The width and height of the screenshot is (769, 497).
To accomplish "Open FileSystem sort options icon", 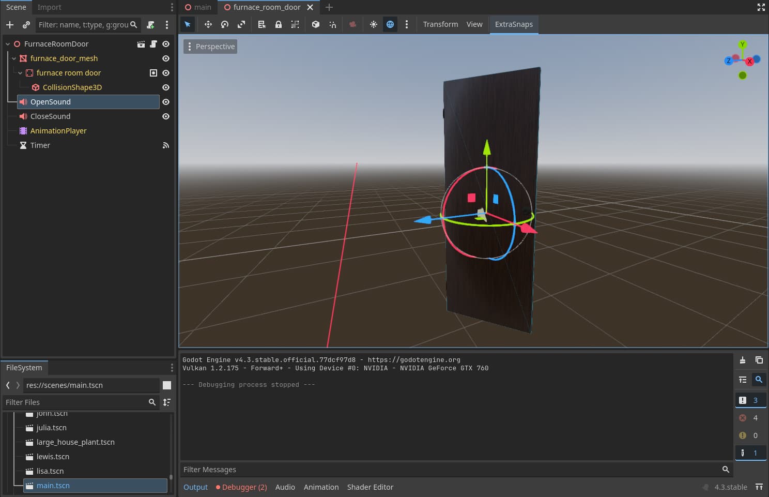I will point(167,402).
